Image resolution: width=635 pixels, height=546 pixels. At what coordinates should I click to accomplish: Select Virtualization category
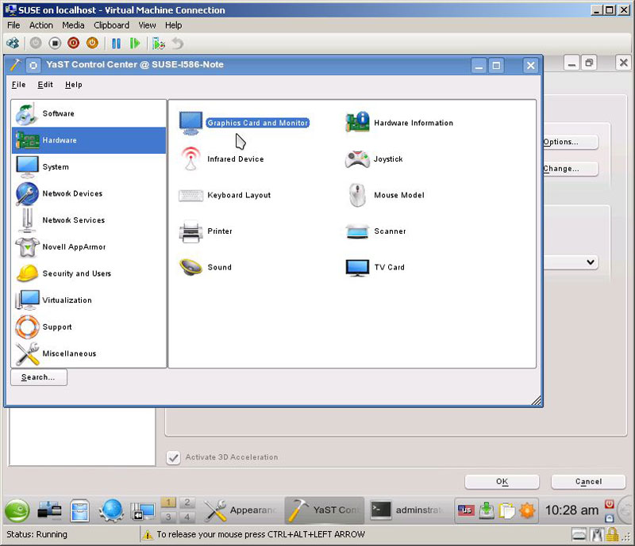[x=89, y=300]
